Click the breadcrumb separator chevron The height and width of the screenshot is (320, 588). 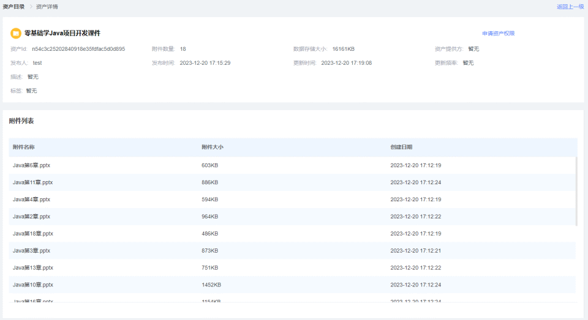coord(31,7)
